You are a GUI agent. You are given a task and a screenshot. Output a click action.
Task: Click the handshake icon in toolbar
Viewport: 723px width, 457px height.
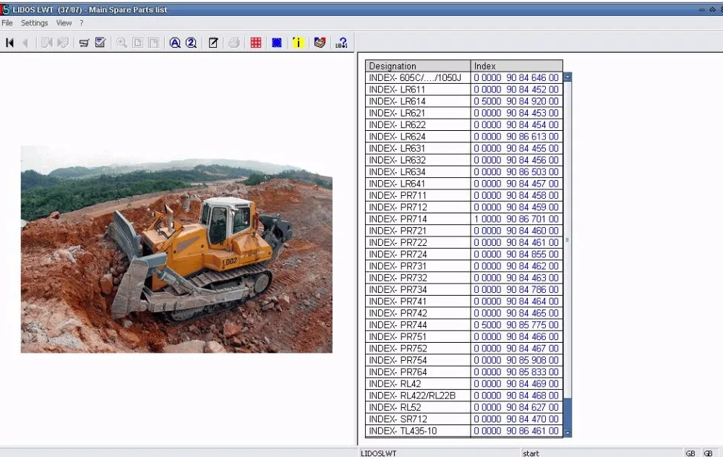click(x=320, y=43)
